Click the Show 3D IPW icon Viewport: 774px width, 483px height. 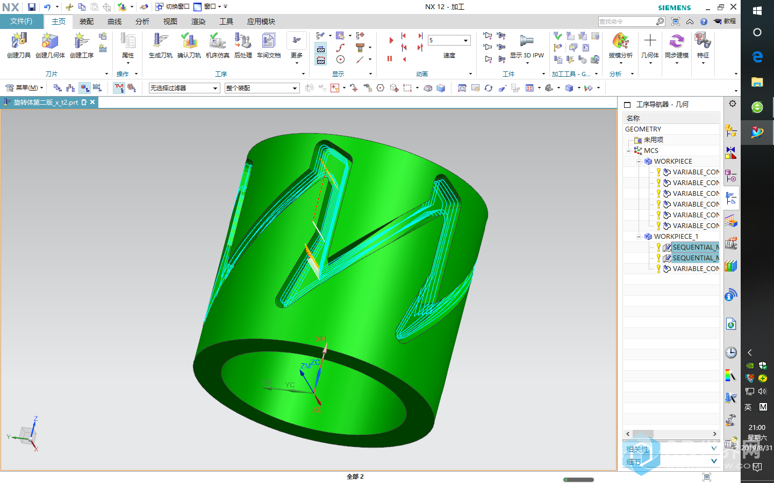pos(527,41)
